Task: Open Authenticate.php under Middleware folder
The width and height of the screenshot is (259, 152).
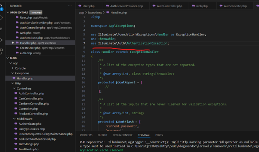Action: tap(40, 124)
